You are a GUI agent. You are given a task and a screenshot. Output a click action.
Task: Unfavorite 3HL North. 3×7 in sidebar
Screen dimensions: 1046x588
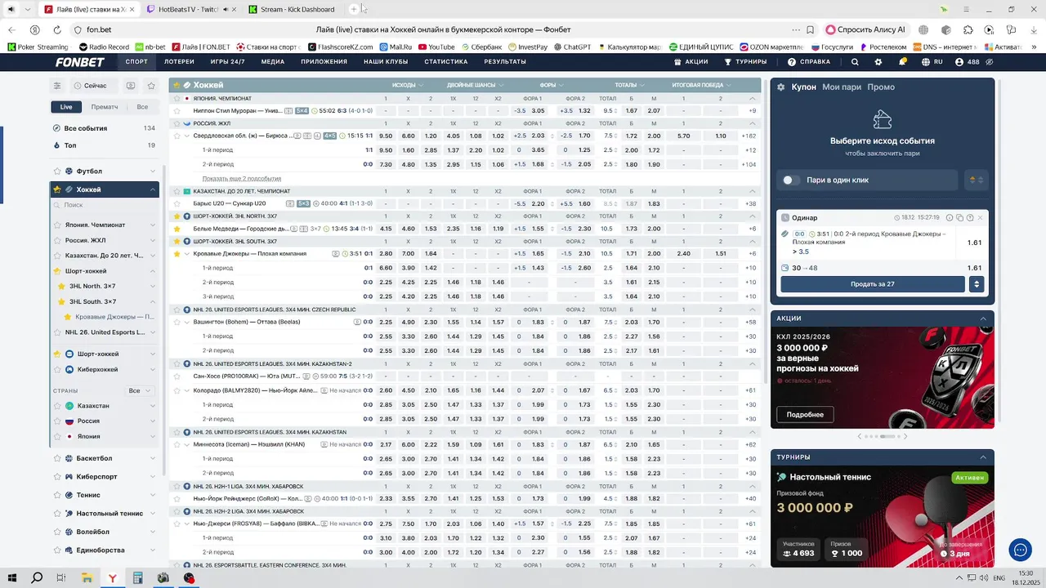[60, 287]
